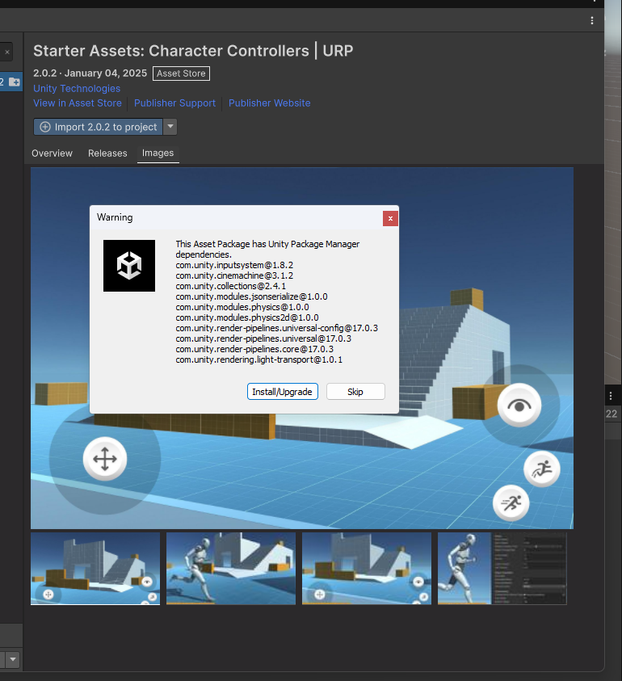Select the first thumbnail with touch controls
622x681 pixels.
tap(95, 569)
